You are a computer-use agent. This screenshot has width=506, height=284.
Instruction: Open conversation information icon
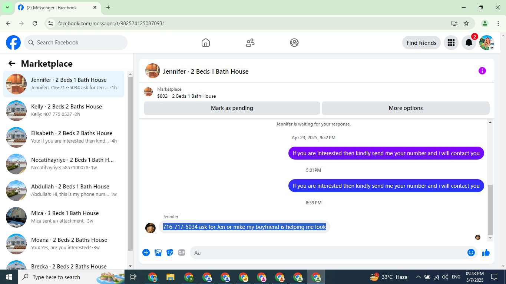pyautogui.click(x=482, y=71)
